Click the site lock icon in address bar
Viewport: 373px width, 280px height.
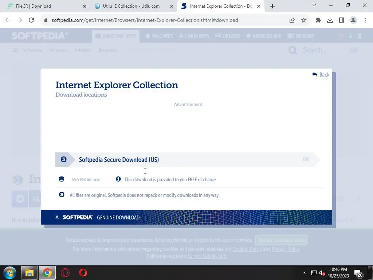[46, 20]
